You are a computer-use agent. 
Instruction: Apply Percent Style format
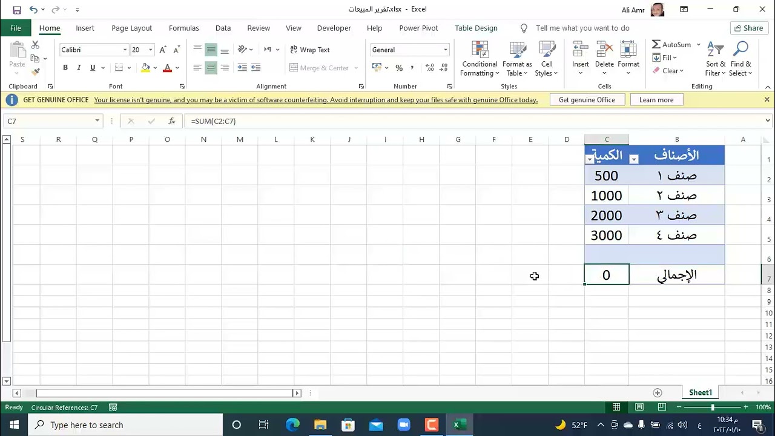(x=399, y=68)
